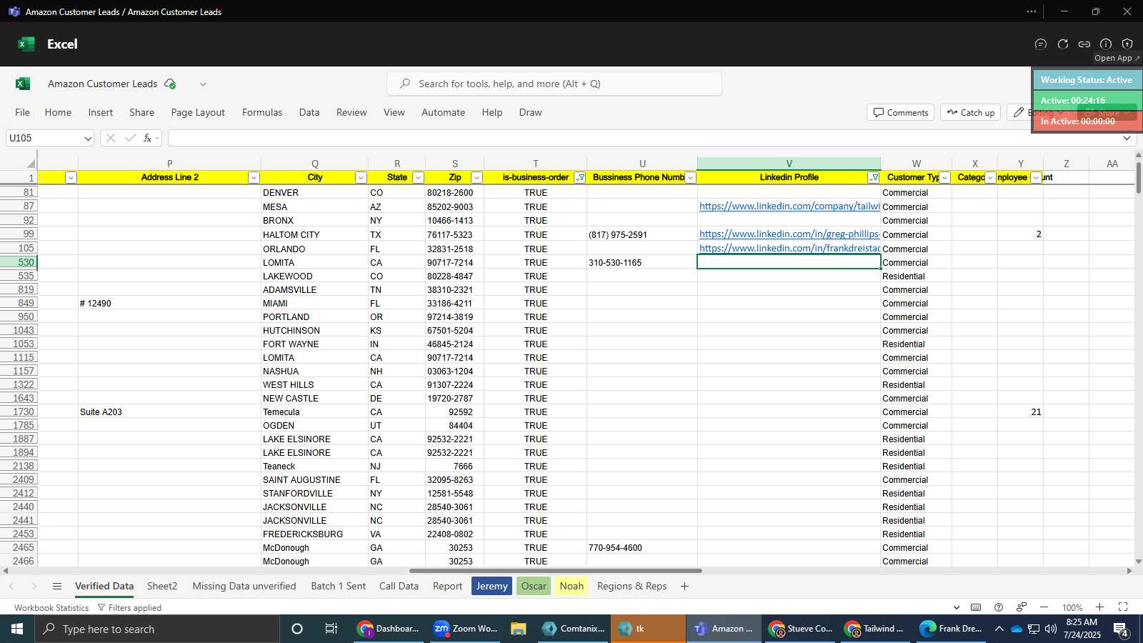Viewport: 1143px width, 643px height.
Task: Click the Excel logo beside the file name
Action: (23, 84)
